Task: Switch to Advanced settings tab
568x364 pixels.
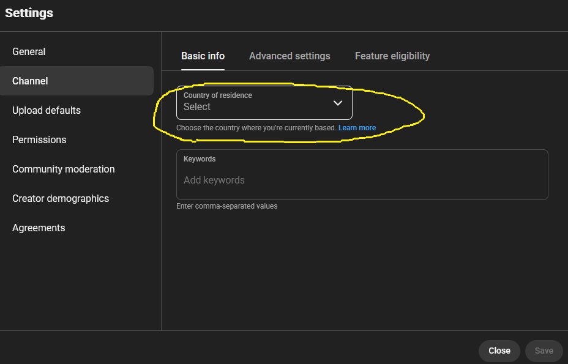Action: [290, 56]
